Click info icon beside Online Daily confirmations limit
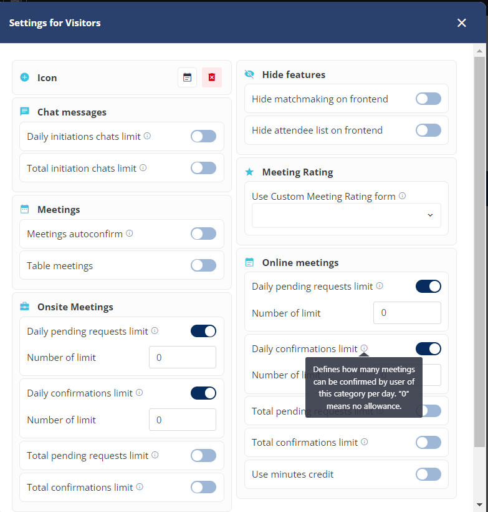The height and width of the screenshot is (512, 488). coord(364,348)
